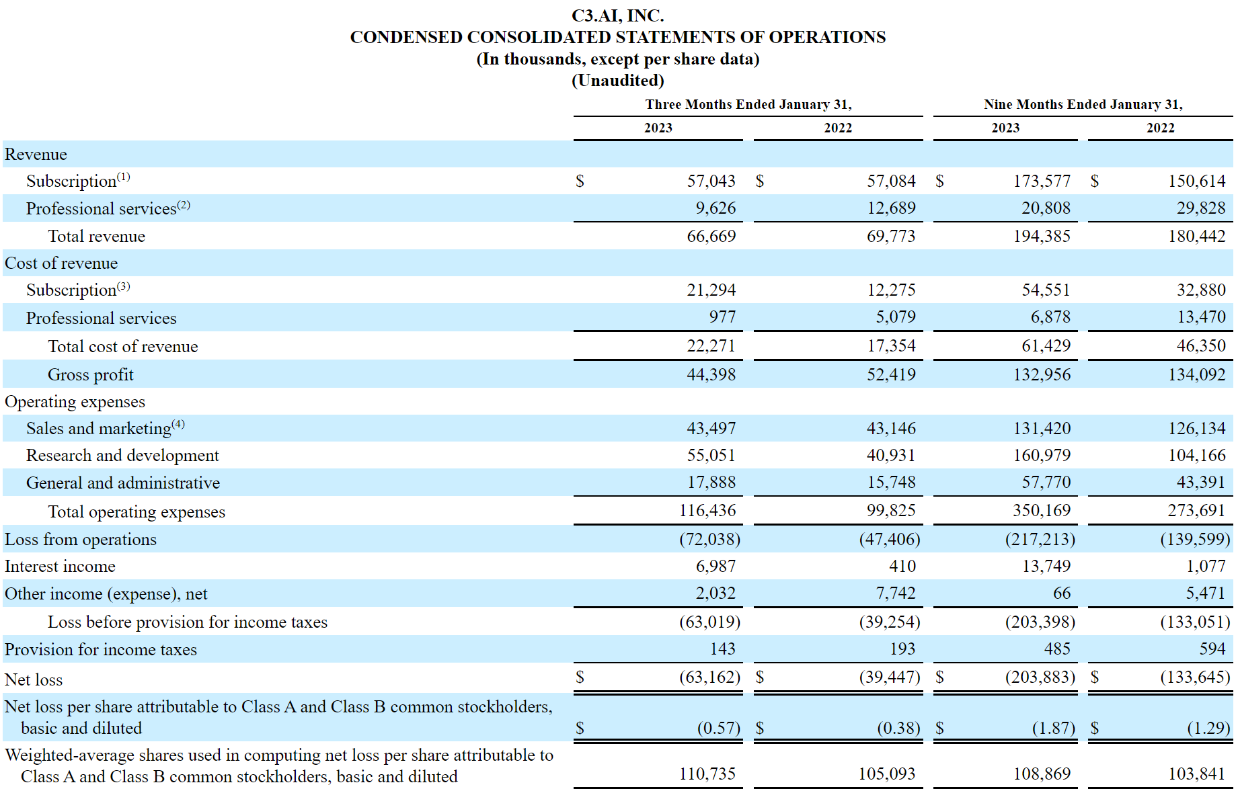Click the 'Revenue' section label

pos(36,155)
